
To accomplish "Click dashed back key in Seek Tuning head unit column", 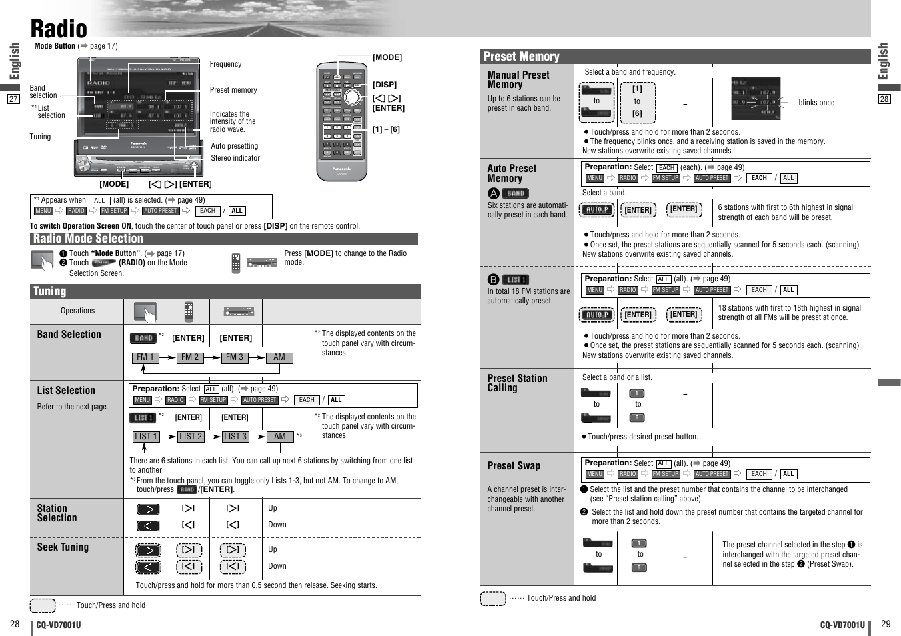I will (x=233, y=567).
